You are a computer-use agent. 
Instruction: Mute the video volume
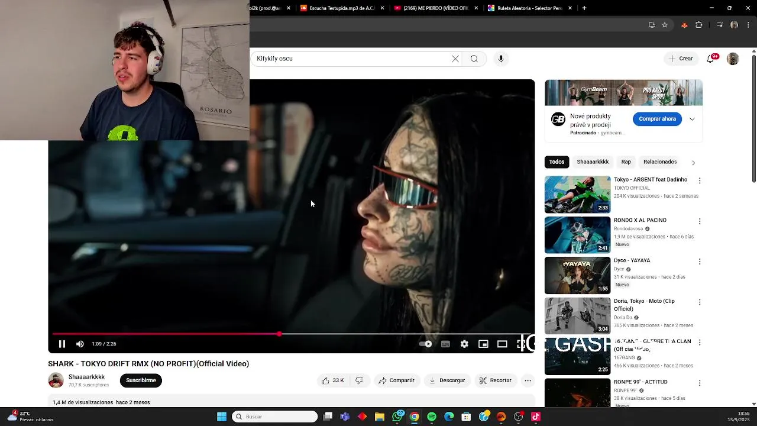(x=80, y=344)
